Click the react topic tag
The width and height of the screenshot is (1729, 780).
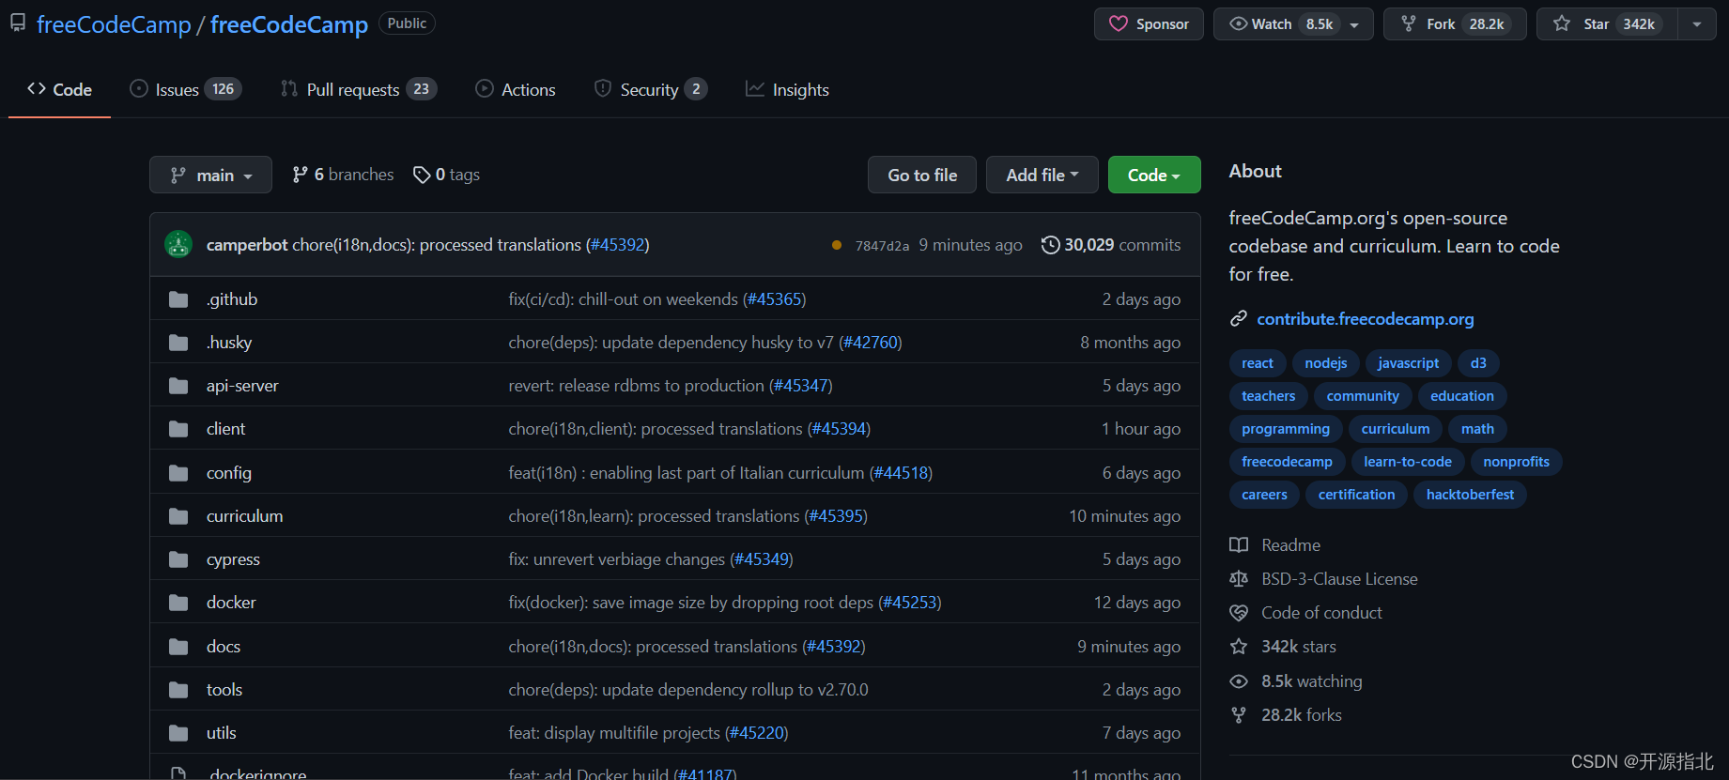point(1258,363)
